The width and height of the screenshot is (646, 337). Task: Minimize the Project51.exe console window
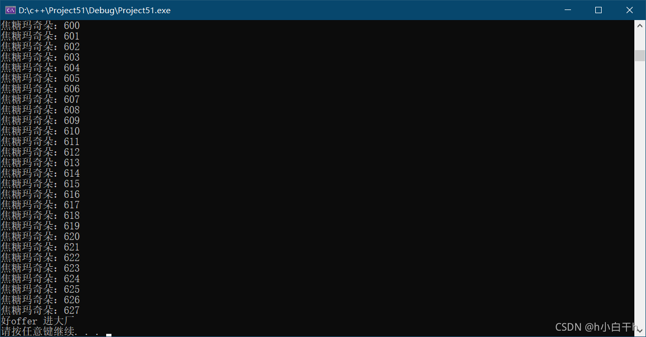coord(568,10)
